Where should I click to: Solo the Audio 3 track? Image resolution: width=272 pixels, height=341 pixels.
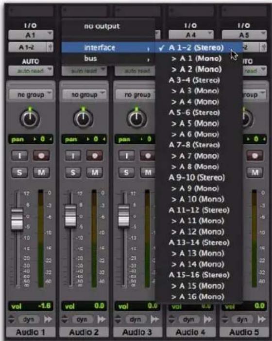(126, 172)
